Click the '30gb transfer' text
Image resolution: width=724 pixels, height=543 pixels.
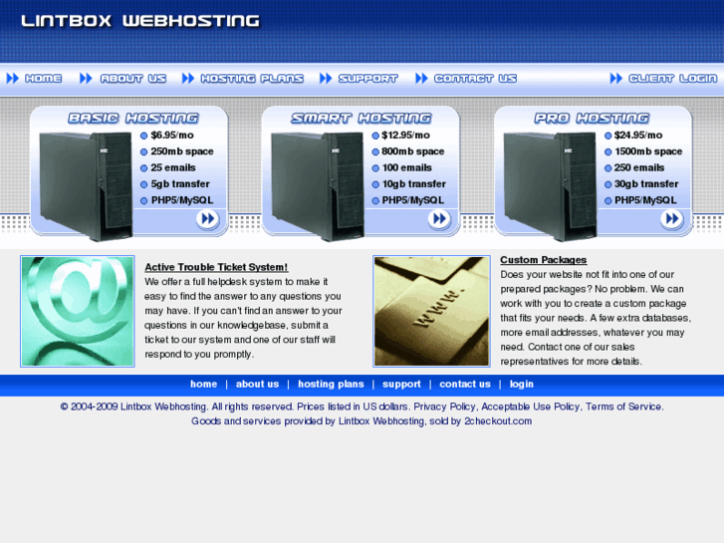646,184
